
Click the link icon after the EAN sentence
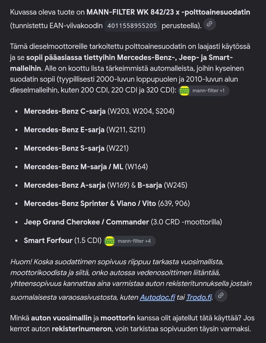click(x=209, y=24)
